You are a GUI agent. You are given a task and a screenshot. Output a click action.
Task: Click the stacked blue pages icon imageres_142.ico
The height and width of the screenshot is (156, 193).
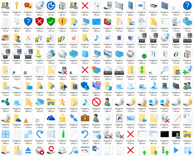[85, 54]
